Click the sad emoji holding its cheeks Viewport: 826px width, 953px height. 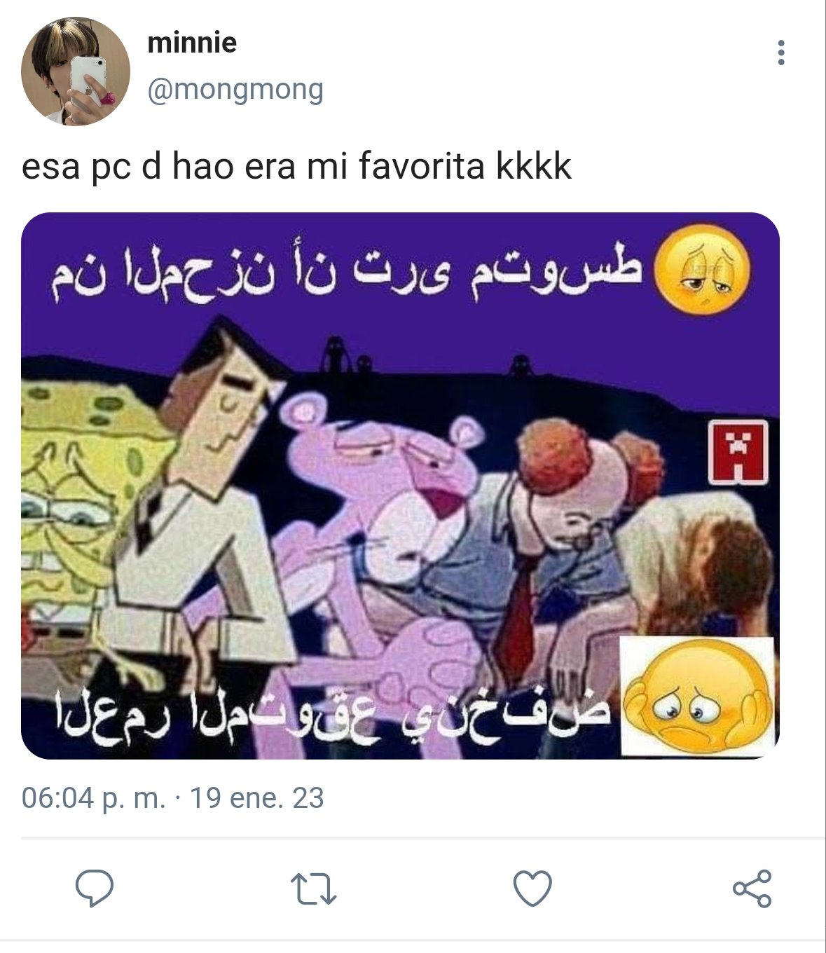(x=698, y=696)
